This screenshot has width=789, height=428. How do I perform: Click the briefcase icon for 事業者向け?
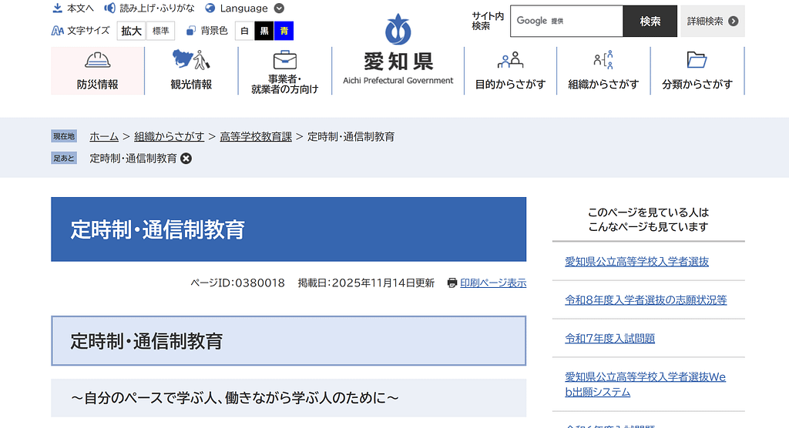pos(284,60)
